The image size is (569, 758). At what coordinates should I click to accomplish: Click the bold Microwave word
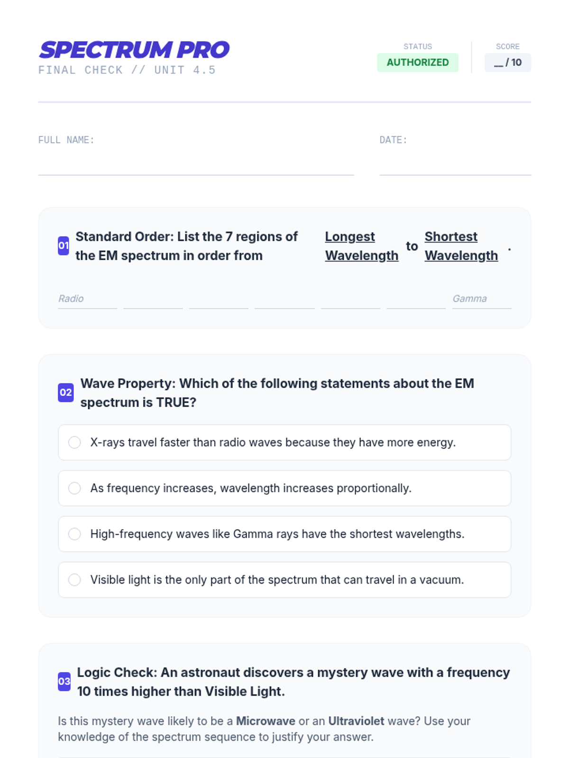pos(266,721)
